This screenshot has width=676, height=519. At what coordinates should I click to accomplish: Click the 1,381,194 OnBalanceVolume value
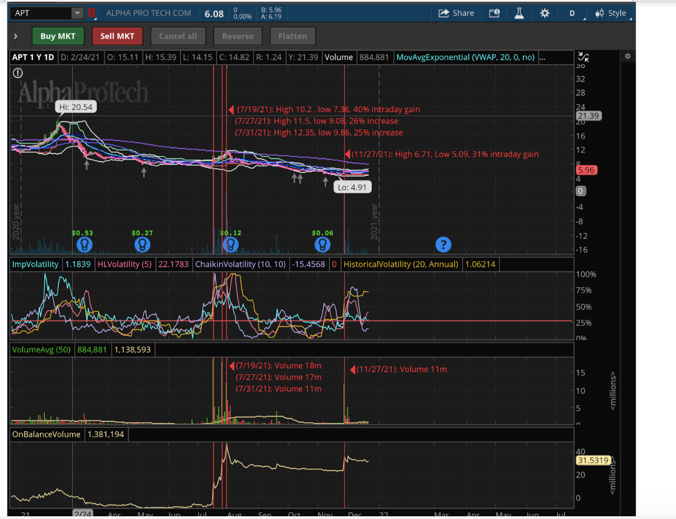tap(106, 434)
